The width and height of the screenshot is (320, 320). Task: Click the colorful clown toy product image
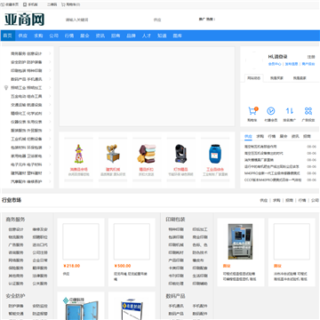tap(78, 154)
